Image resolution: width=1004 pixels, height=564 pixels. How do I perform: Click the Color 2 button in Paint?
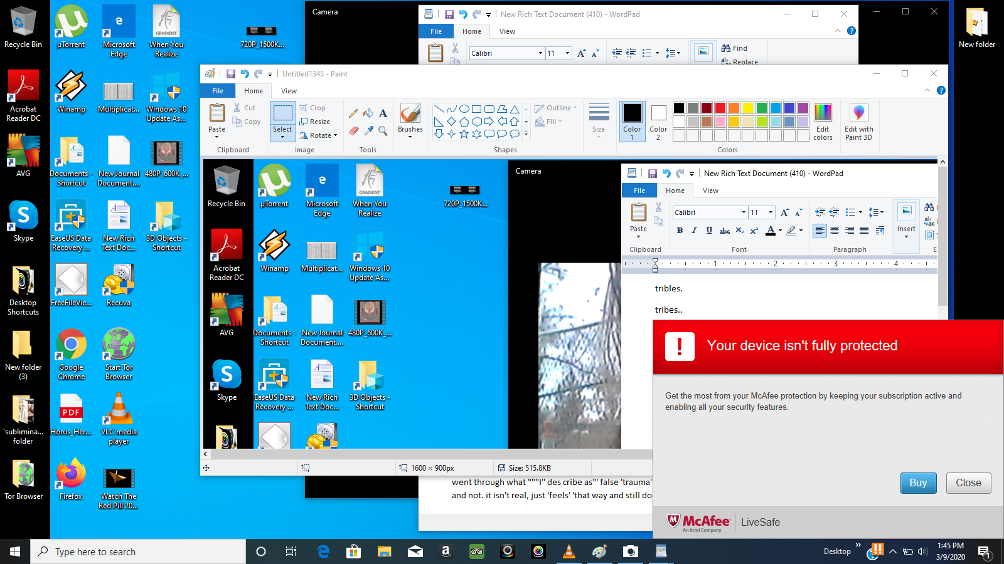pos(658,122)
